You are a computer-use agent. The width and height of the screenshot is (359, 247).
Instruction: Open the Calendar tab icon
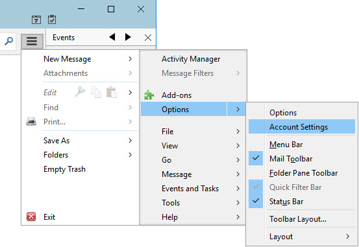coord(36,19)
